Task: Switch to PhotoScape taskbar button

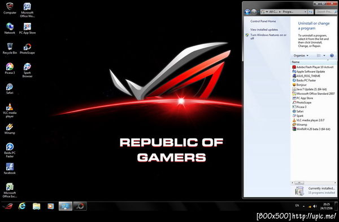Action: point(80,206)
